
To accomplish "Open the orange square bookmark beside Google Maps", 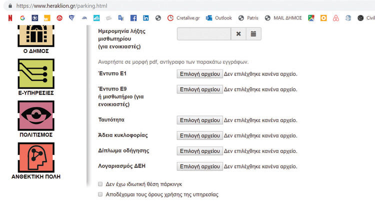I will 323,18.
